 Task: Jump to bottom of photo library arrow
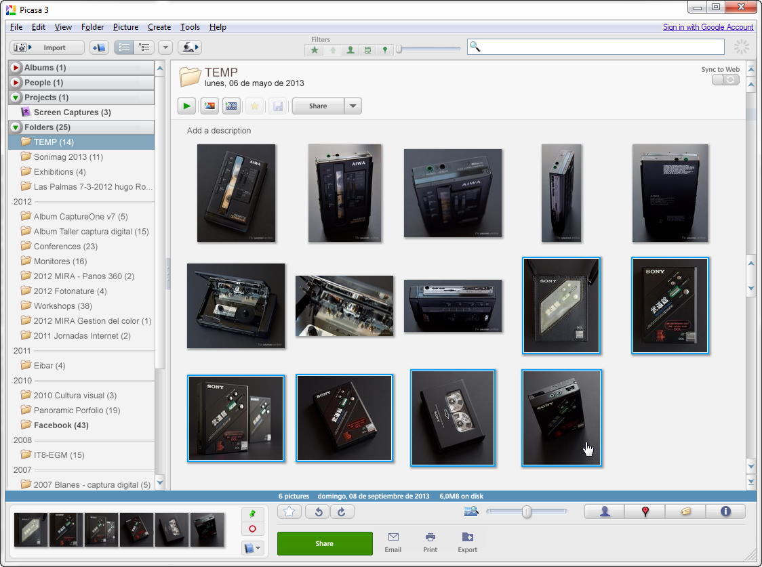coord(751,481)
